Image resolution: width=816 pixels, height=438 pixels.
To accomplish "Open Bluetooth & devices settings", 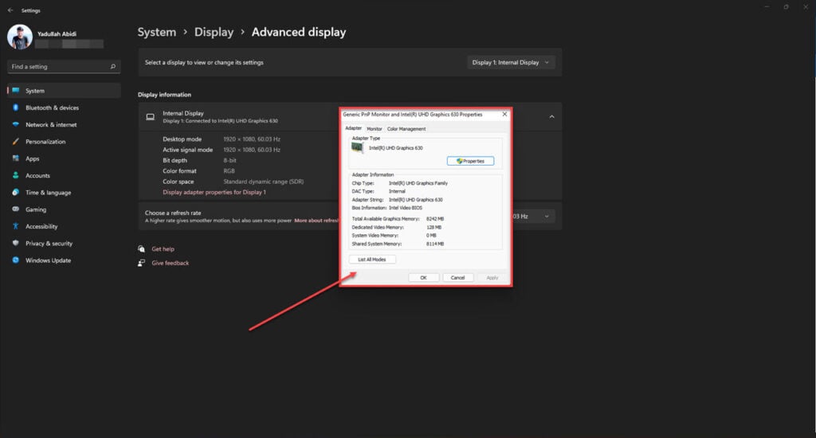I will coord(64,108).
